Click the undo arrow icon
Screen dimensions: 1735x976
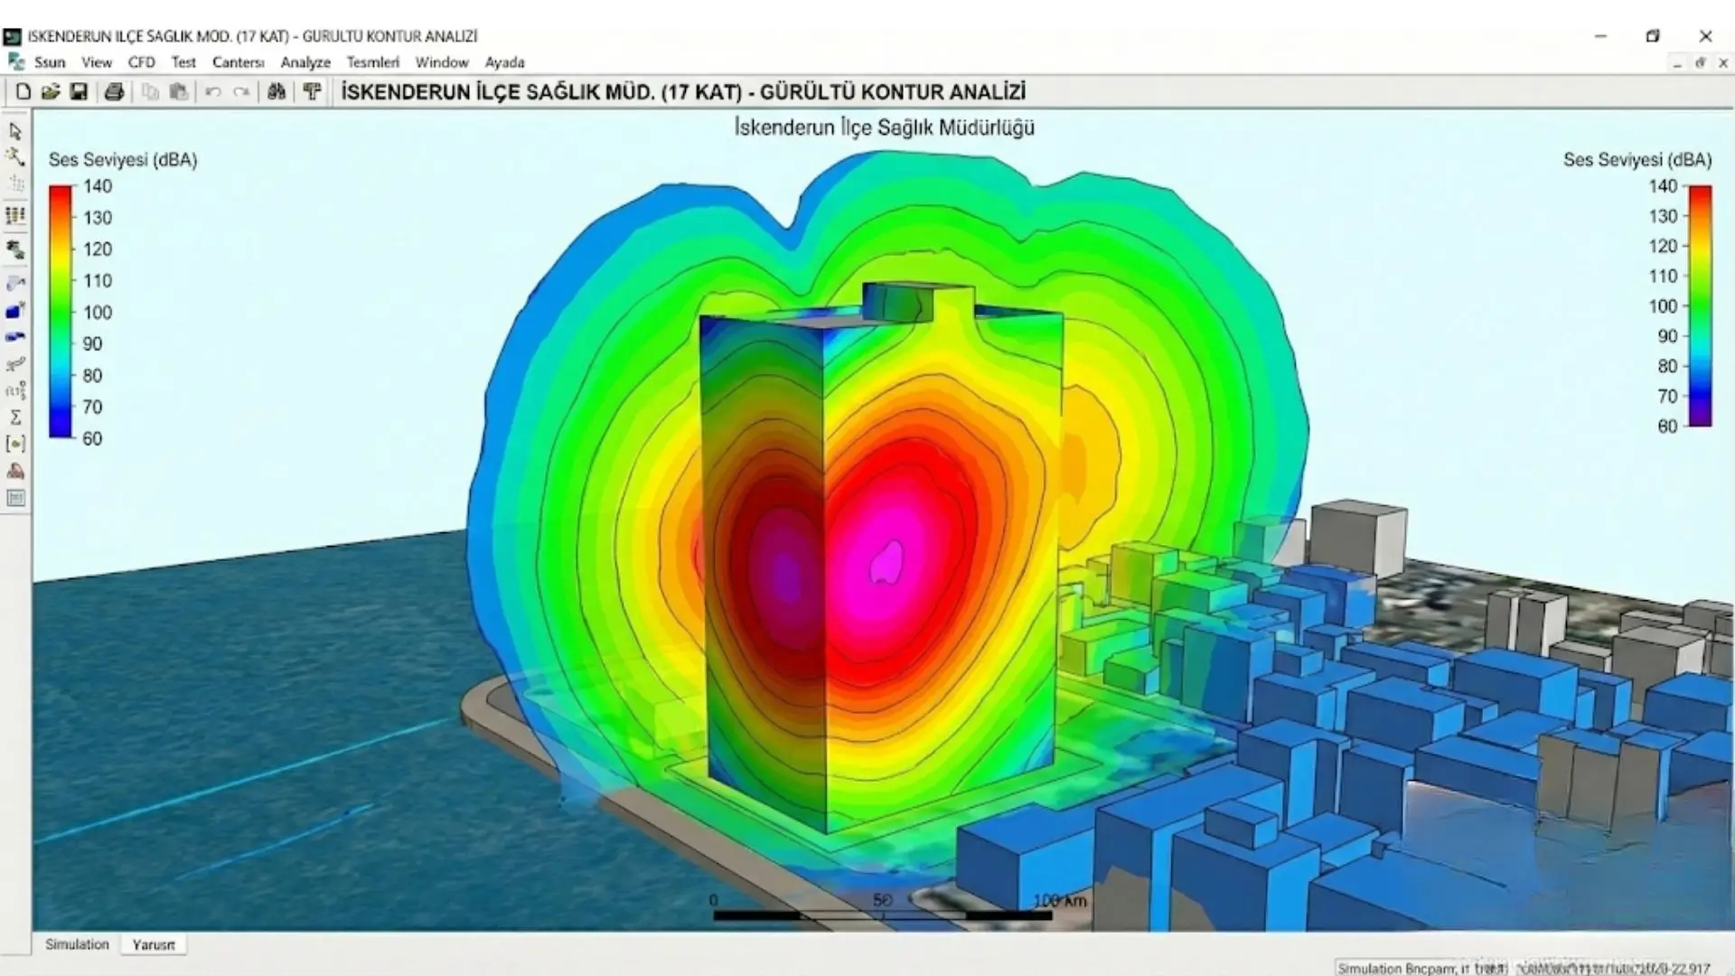[x=213, y=91]
